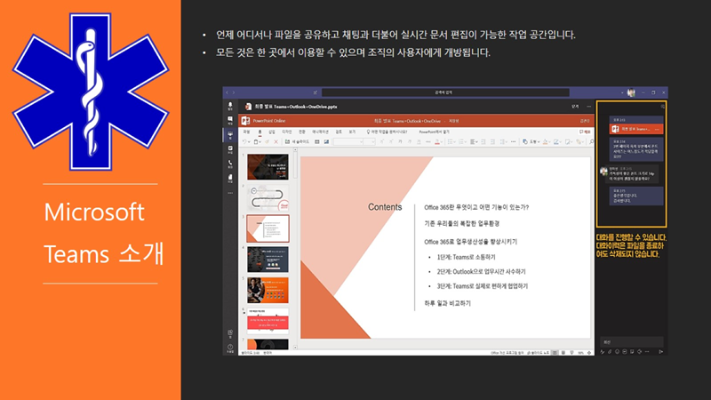This screenshot has height=400, width=711.
Task: Click Open in PowerPoint link
Action: pyautogui.click(x=434, y=132)
